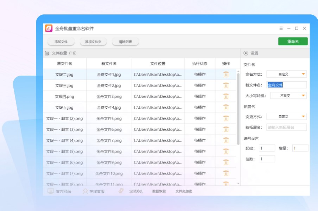Select the 设置 radio indicator
318x211 pixels.
point(246,53)
